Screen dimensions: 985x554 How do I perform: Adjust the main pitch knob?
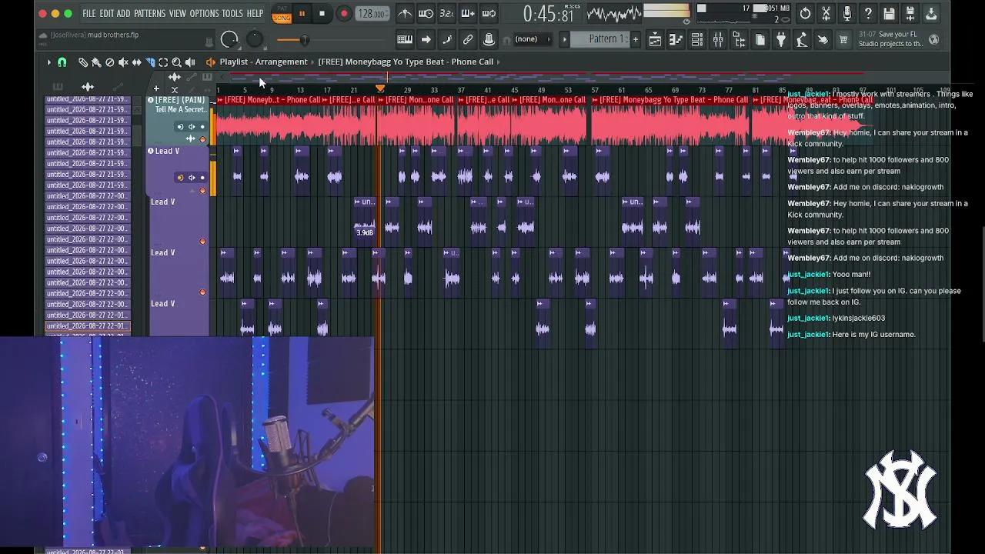pyautogui.click(x=255, y=40)
